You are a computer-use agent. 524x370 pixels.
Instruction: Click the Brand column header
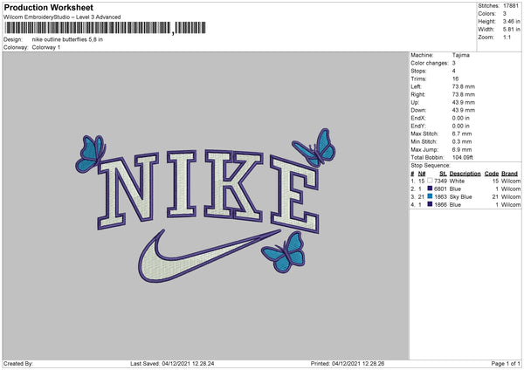click(x=509, y=174)
